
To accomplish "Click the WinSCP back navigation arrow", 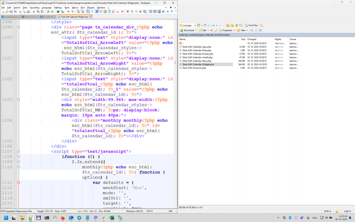I will 213,26.
